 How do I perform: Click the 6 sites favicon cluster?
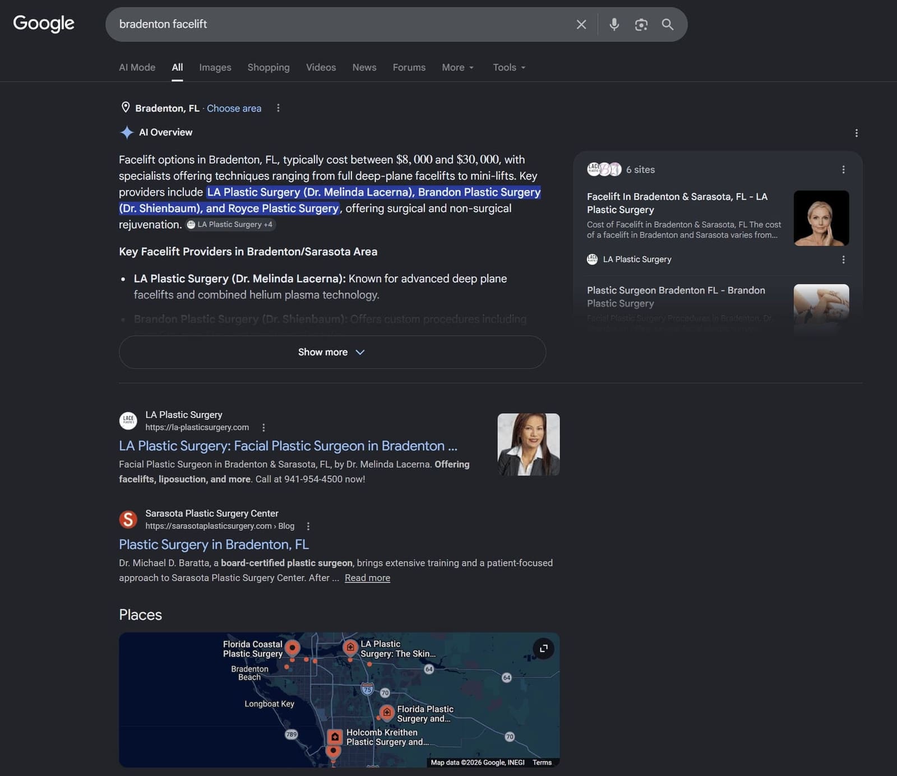pos(604,169)
